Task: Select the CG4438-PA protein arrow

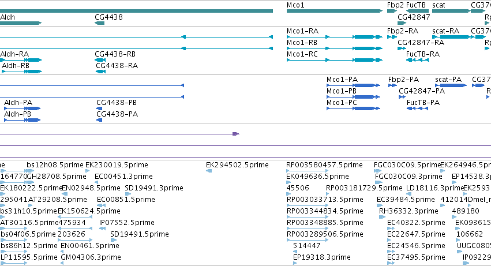Action: pos(99,120)
